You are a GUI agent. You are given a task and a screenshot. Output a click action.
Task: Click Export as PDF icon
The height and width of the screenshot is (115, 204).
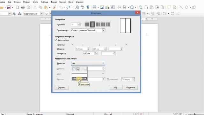point(18,7)
